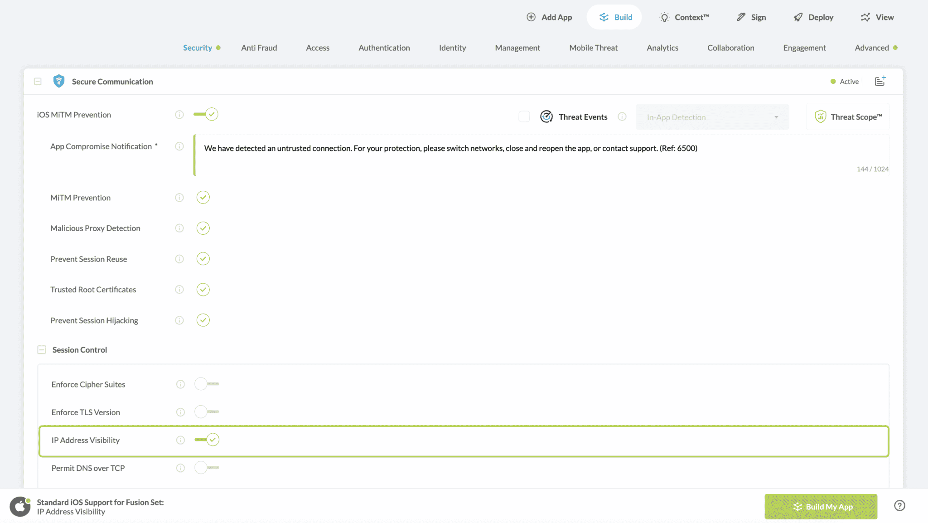Click the Apple iOS platform icon
This screenshot has height=523, width=928.
tap(20, 506)
